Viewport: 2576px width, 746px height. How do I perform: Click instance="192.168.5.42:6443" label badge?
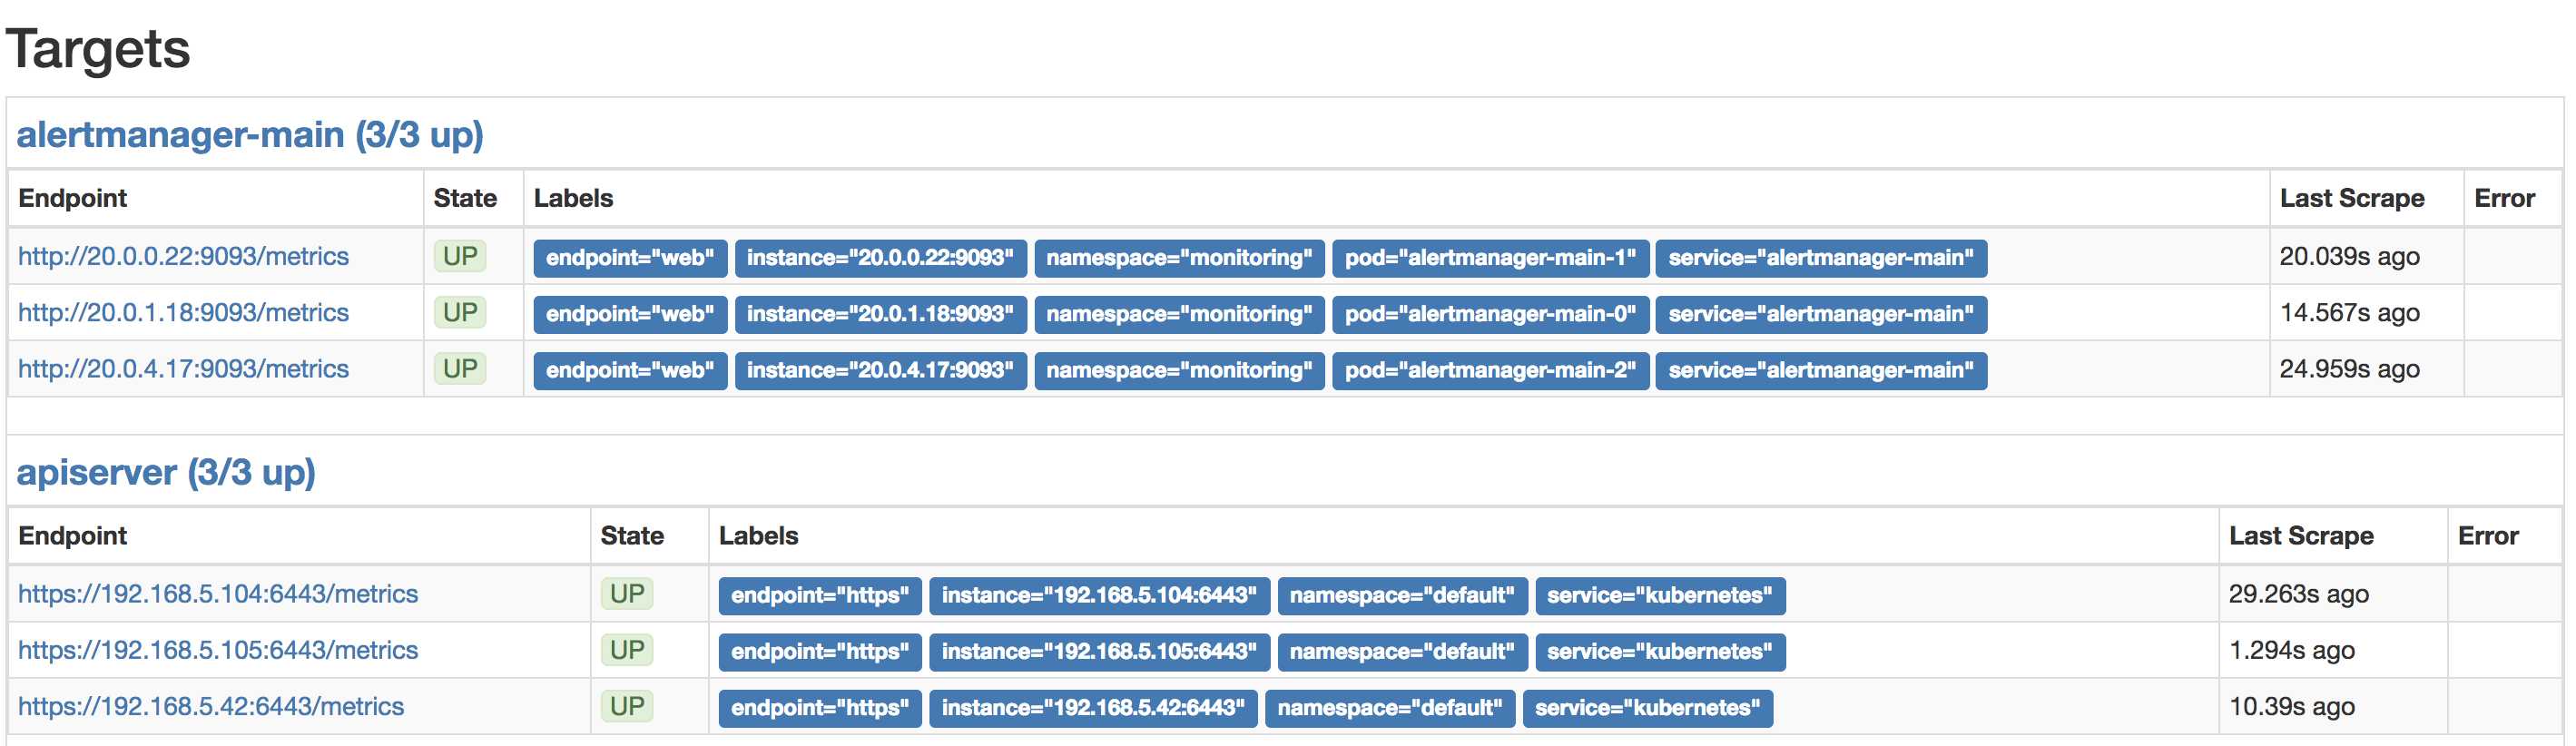point(1093,708)
